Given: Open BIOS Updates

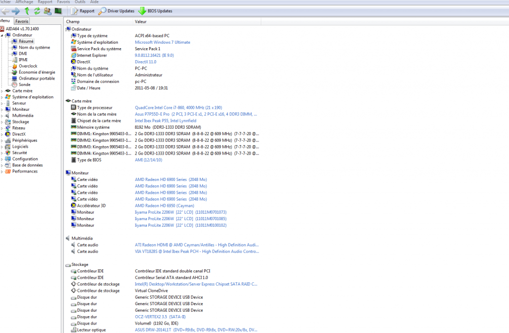Looking at the screenshot, I should (x=155, y=11).
